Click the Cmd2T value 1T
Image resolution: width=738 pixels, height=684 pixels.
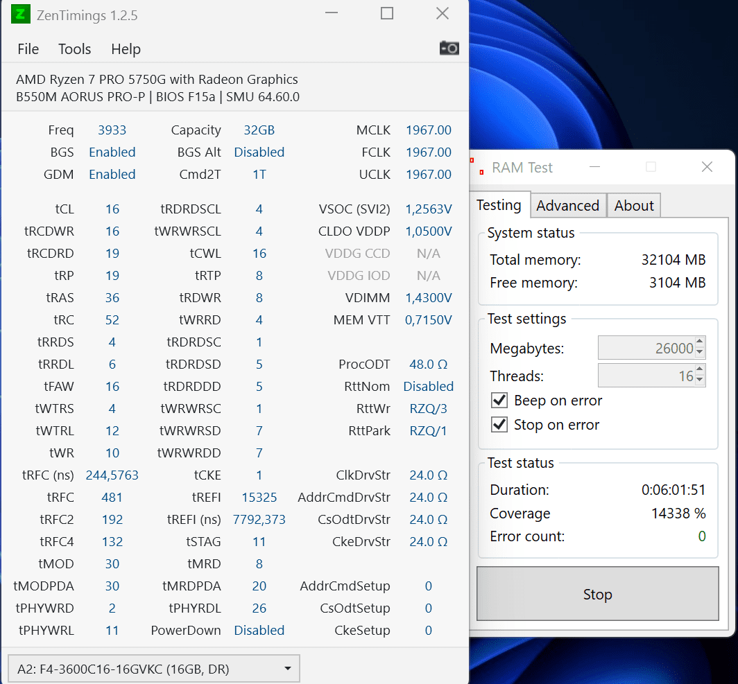[x=259, y=174]
